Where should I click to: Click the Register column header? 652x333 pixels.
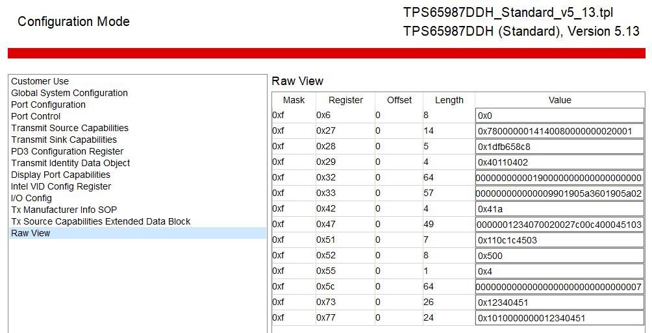coord(345,100)
